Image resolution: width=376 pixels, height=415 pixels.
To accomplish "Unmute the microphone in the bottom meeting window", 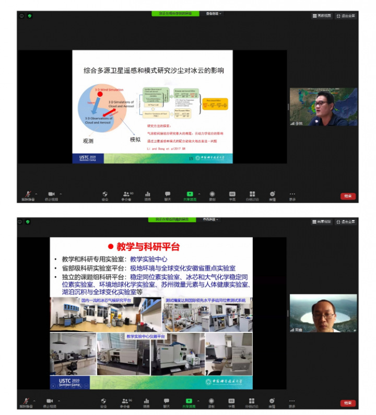I will click(x=26, y=401).
